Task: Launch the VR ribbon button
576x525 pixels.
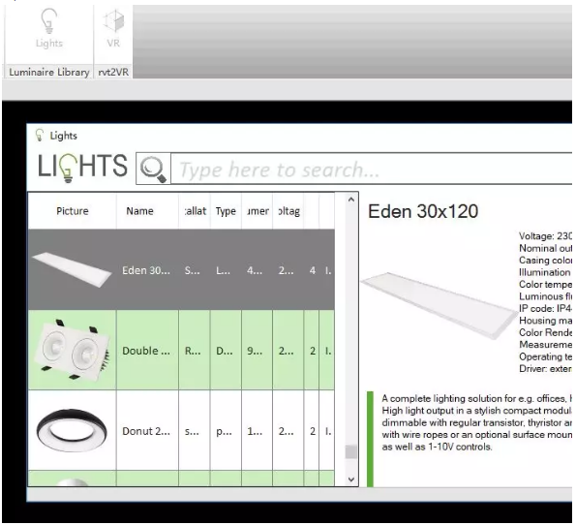Action: click(113, 28)
